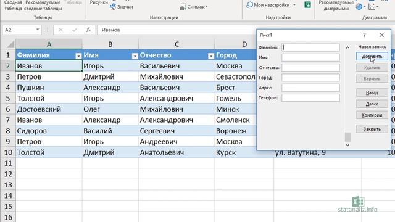Screen dimensions: 395x222
Task: Click the Адрес input field in form
Action: click(x=310, y=88)
